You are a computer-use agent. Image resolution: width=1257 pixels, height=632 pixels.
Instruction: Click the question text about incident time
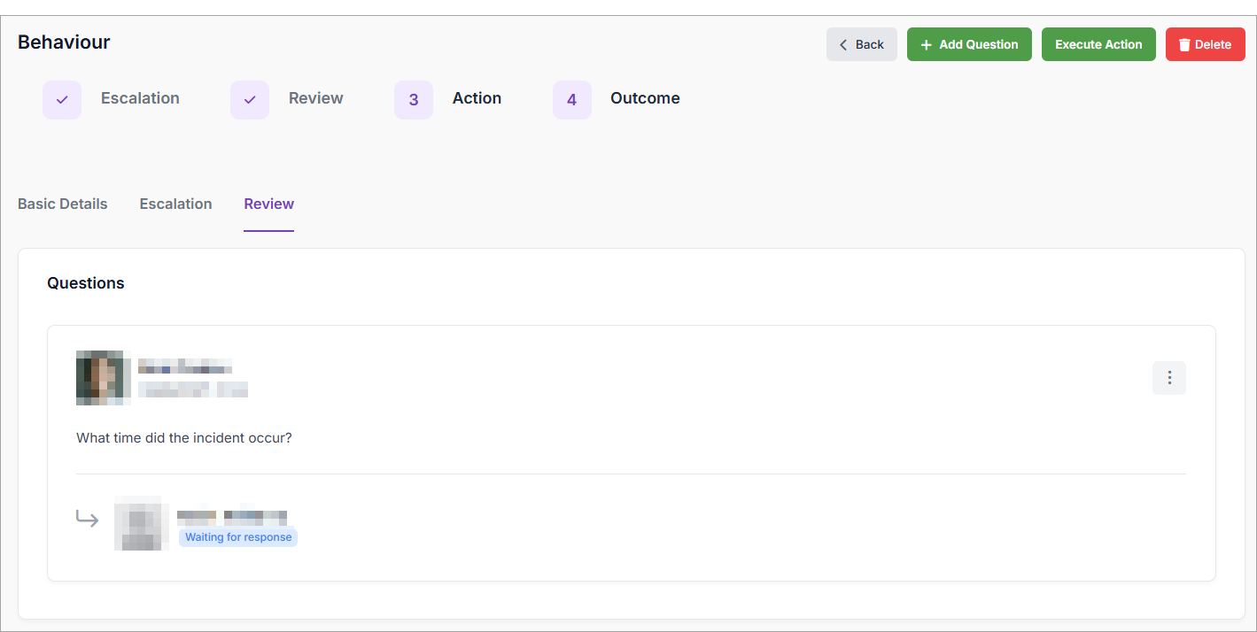click(x=184, y=438)
